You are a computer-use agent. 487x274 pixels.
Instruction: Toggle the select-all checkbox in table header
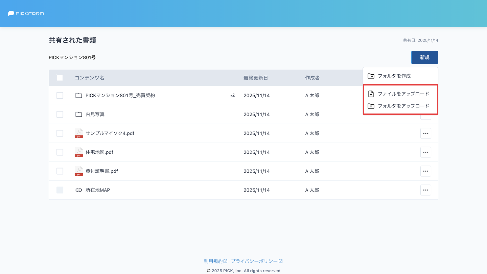point(60,78)
